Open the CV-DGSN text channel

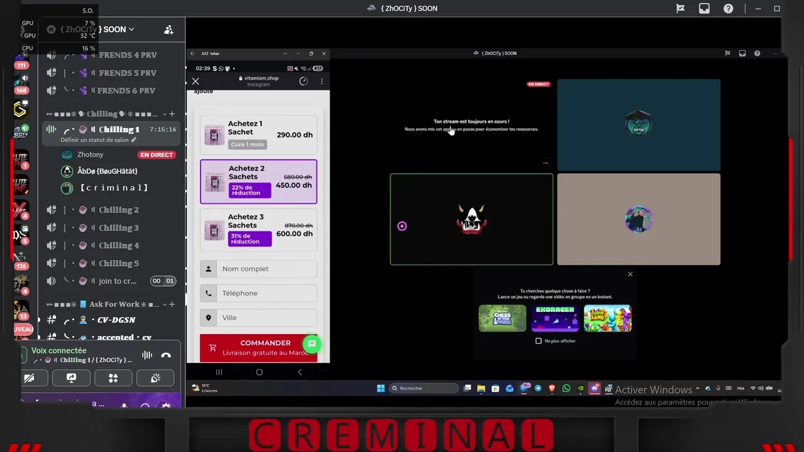[112, 320]
